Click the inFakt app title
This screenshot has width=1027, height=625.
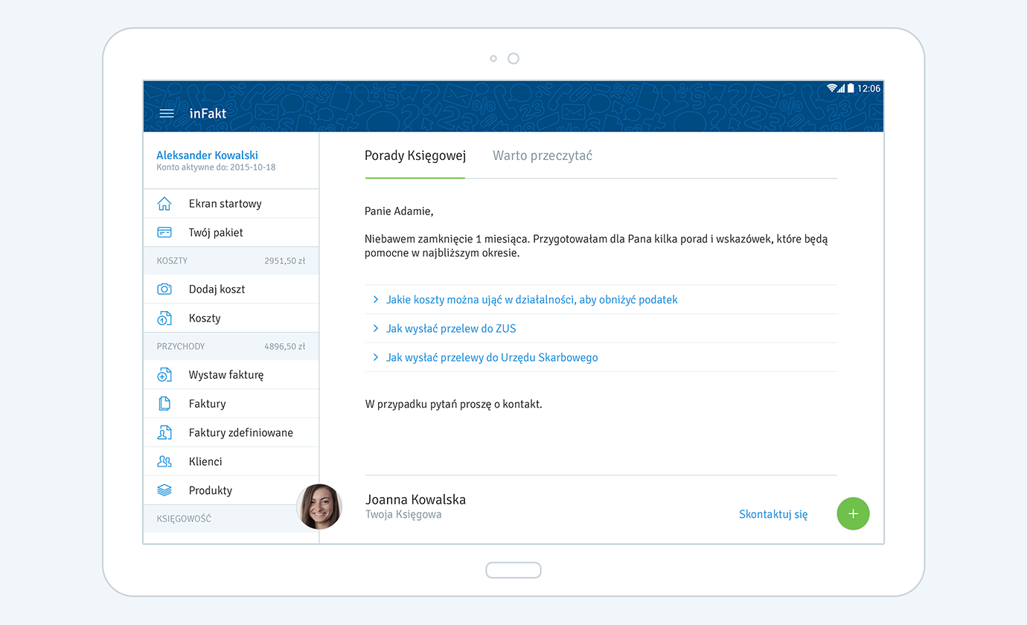pos(208,114)
